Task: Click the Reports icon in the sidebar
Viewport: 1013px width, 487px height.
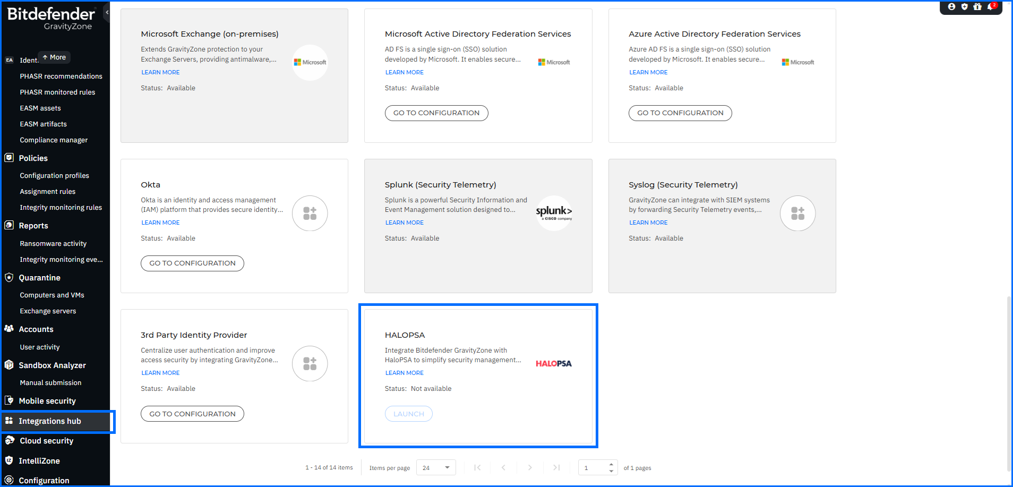Action: pos(8,225)
